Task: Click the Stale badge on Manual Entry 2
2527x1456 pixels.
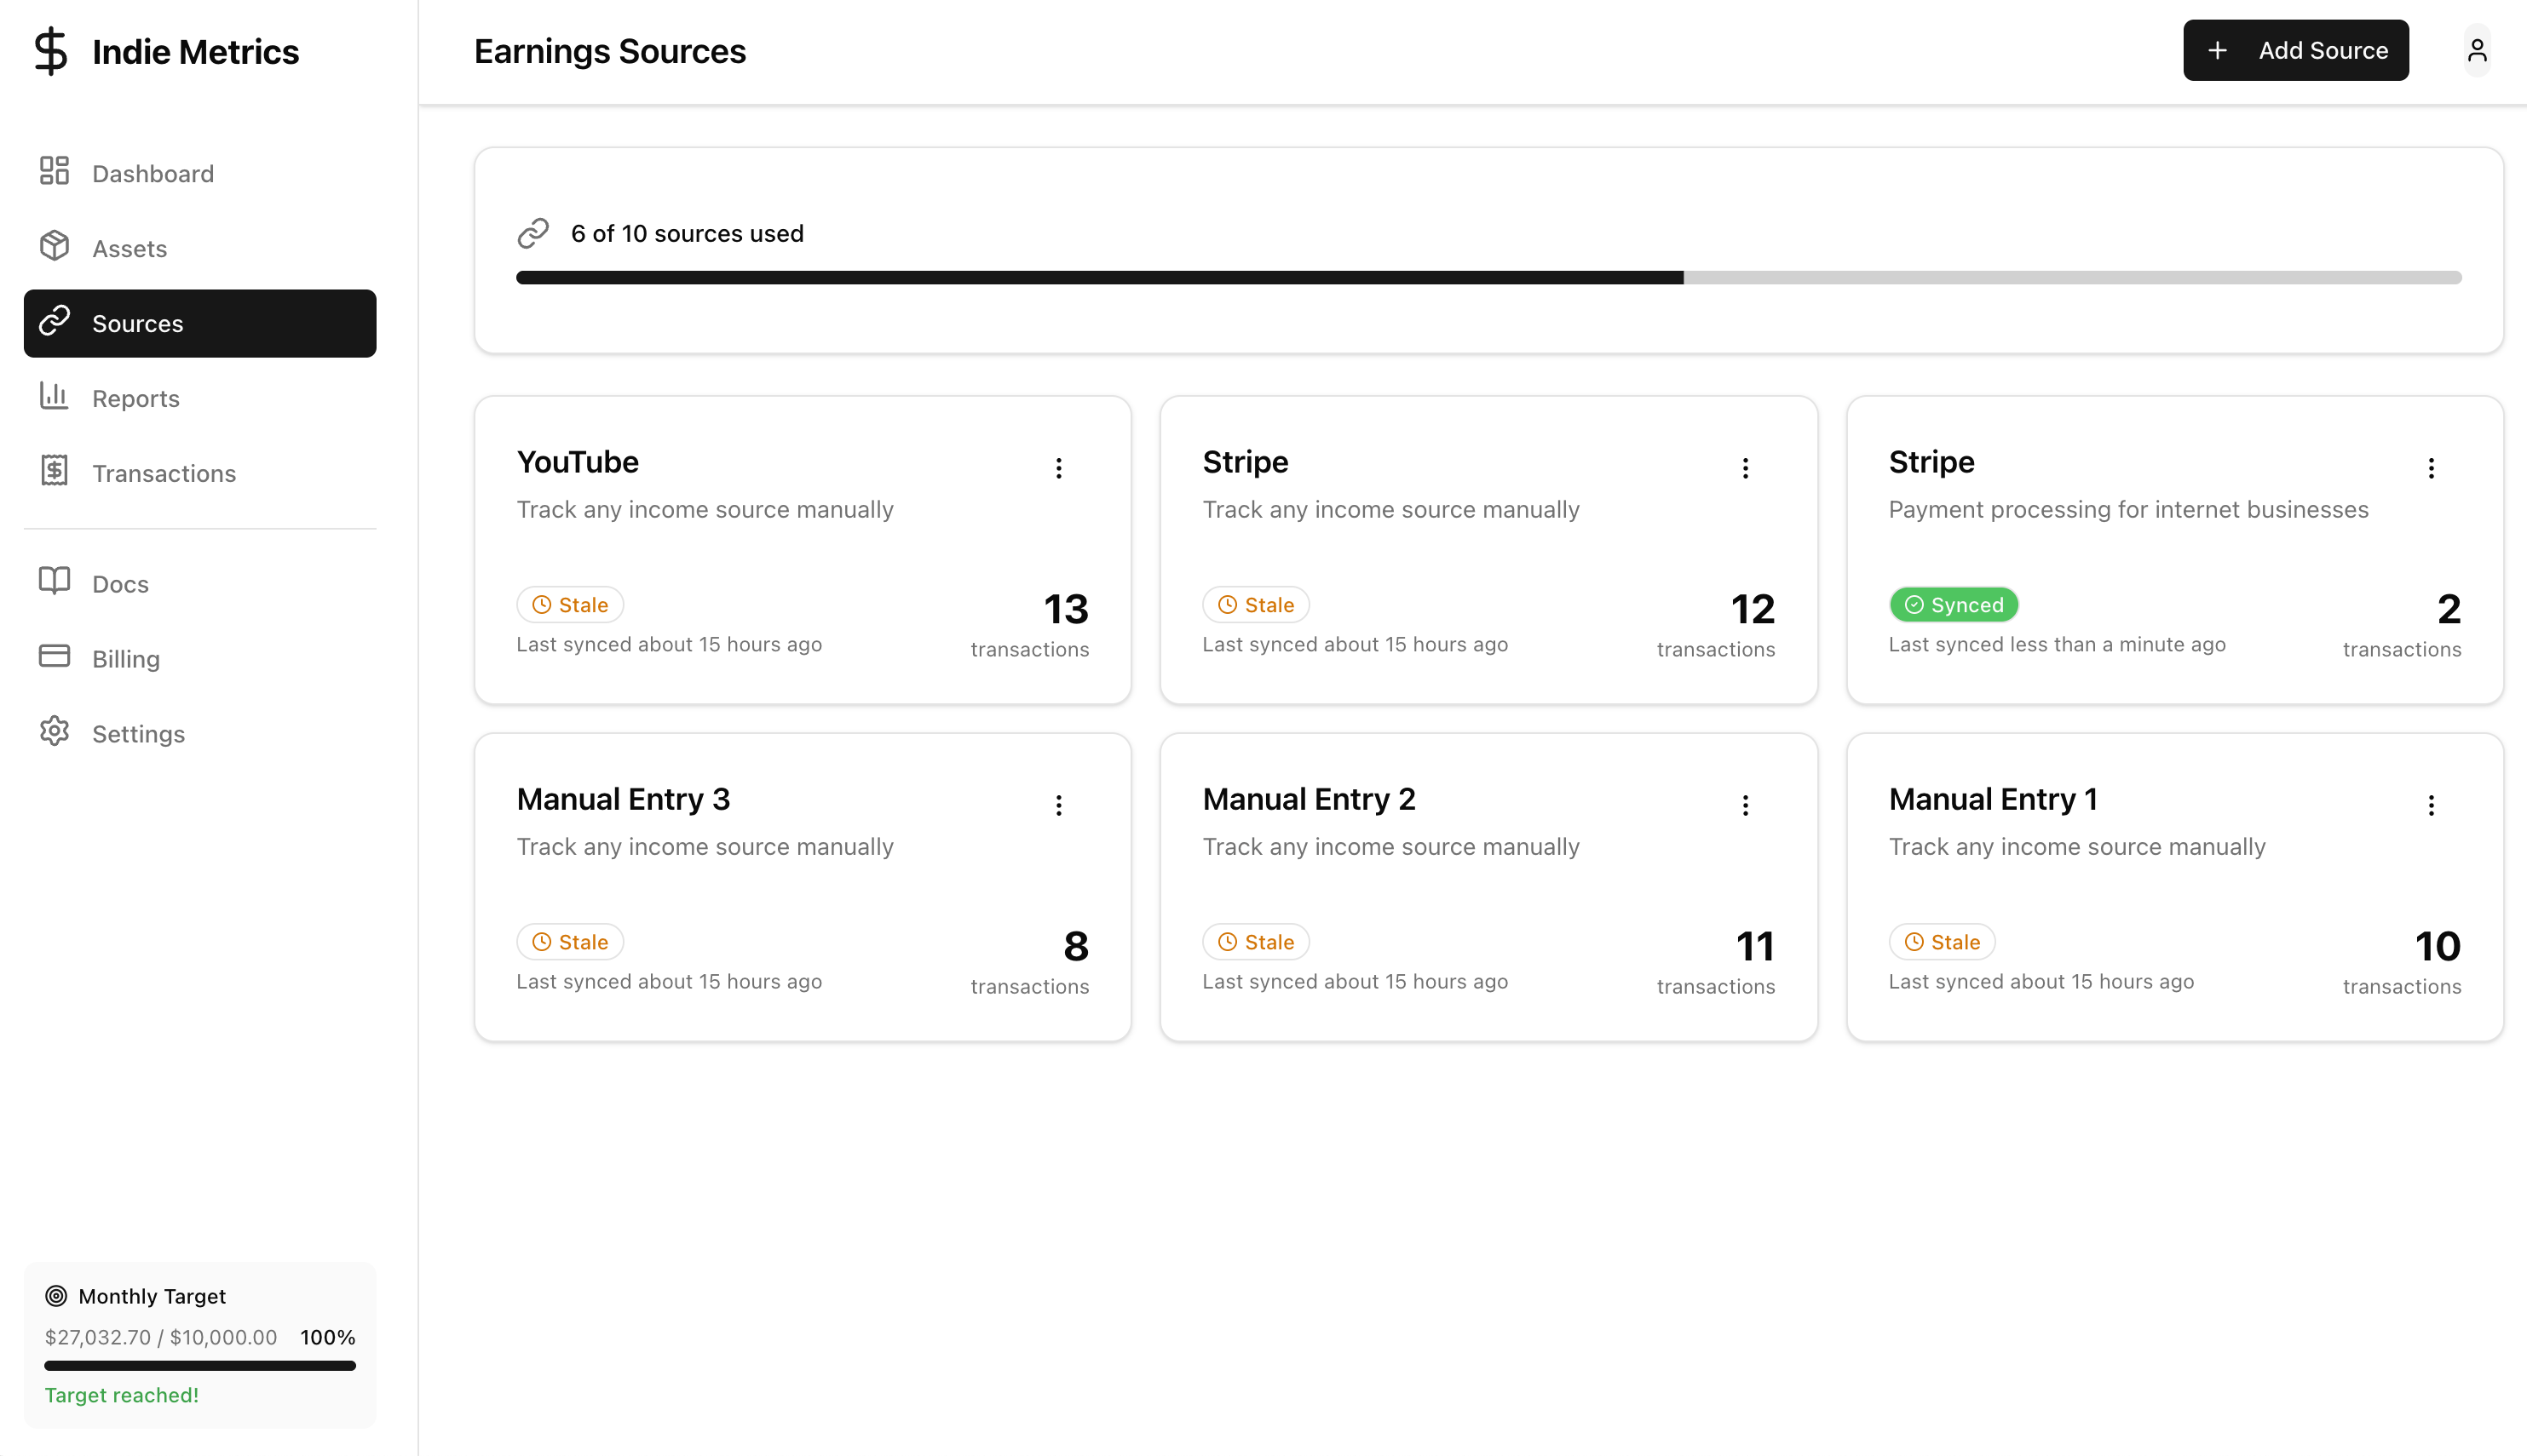Action: [x=1256, y=941]
